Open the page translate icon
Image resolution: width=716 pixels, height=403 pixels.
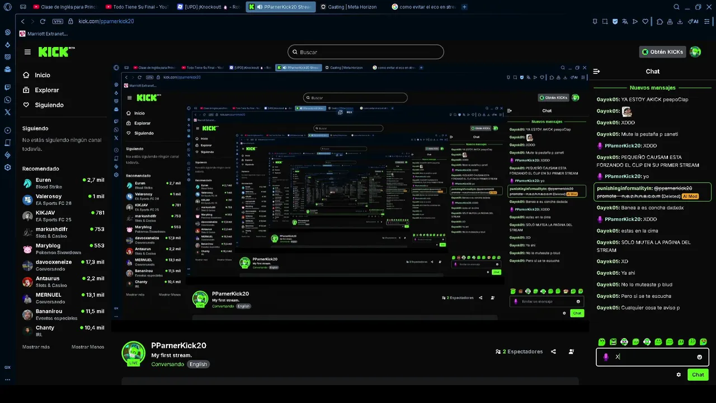[625, 21]
